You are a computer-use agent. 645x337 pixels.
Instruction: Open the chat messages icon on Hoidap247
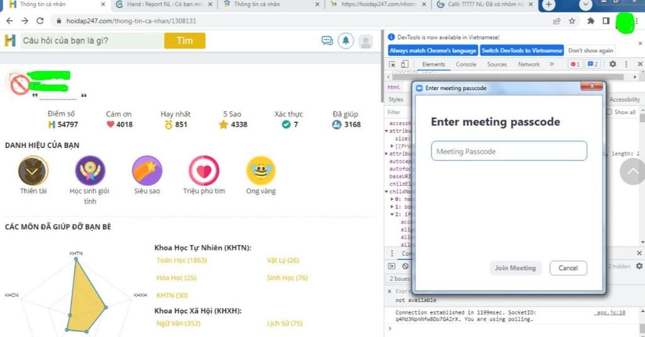327,40
